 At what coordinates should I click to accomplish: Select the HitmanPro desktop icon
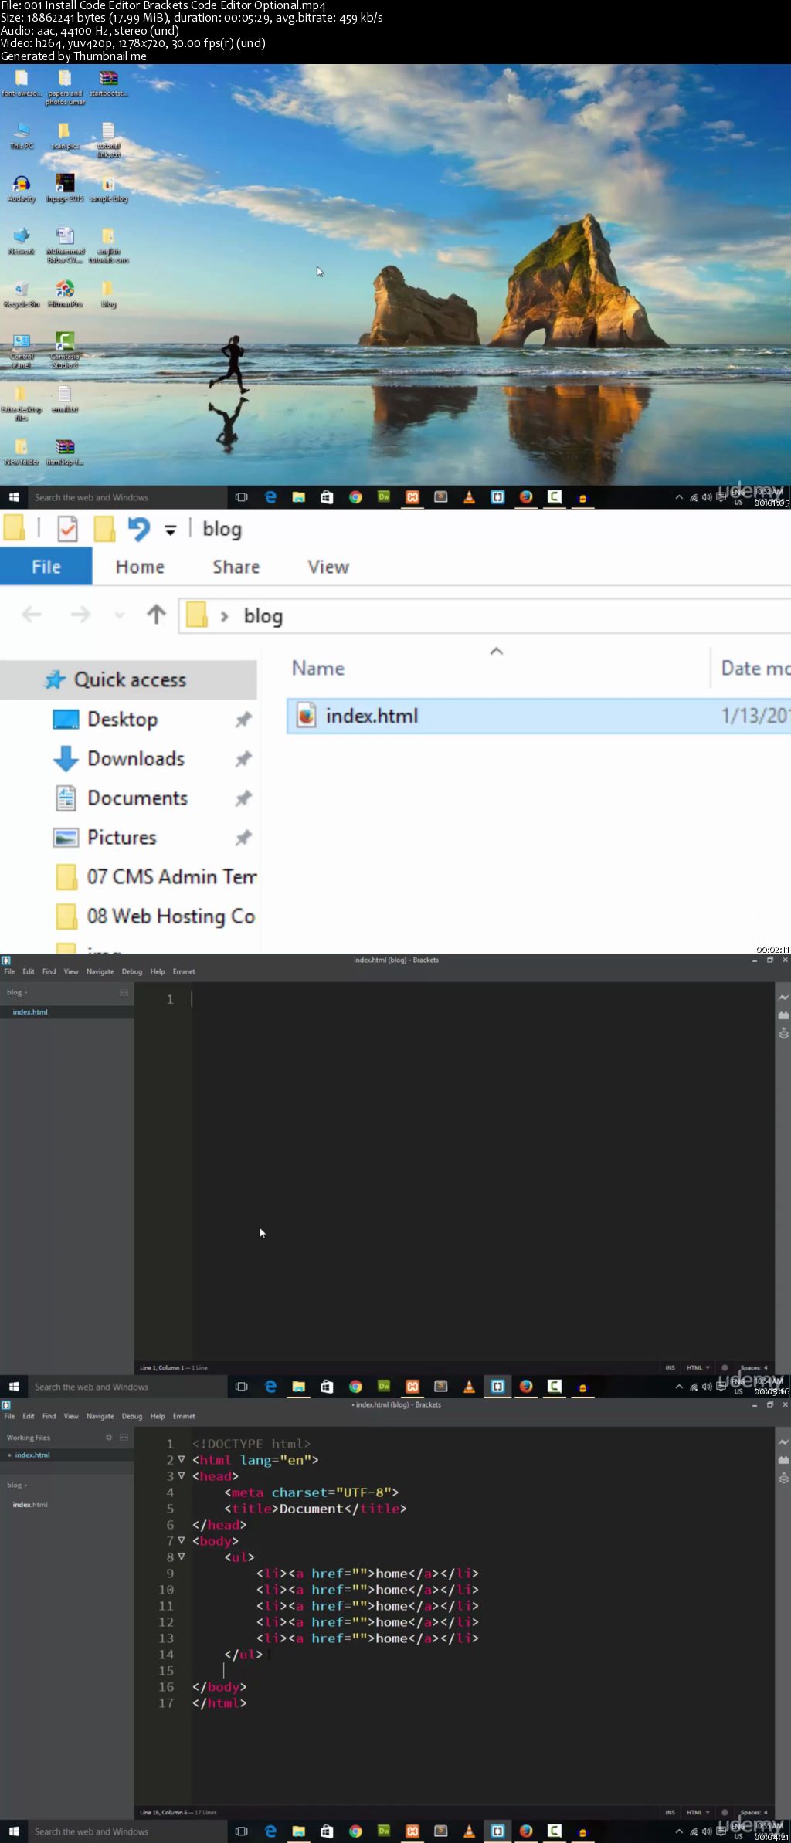pyautogui.click(x=65, y=294)
